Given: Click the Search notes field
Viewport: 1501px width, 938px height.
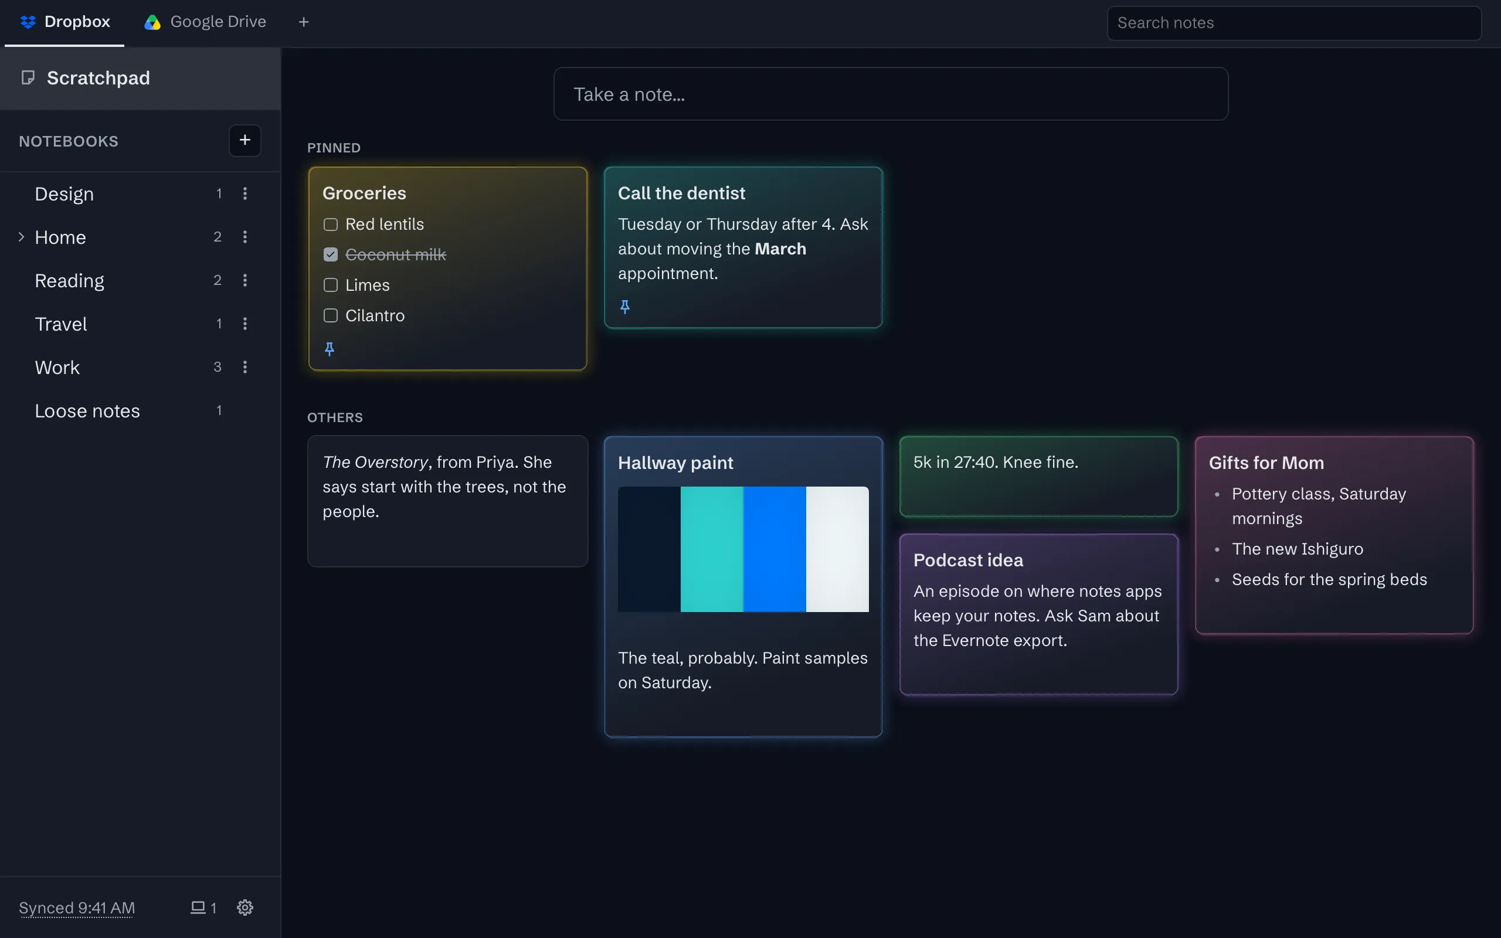Looking at the screenshot, I should tap(1295, 23).
